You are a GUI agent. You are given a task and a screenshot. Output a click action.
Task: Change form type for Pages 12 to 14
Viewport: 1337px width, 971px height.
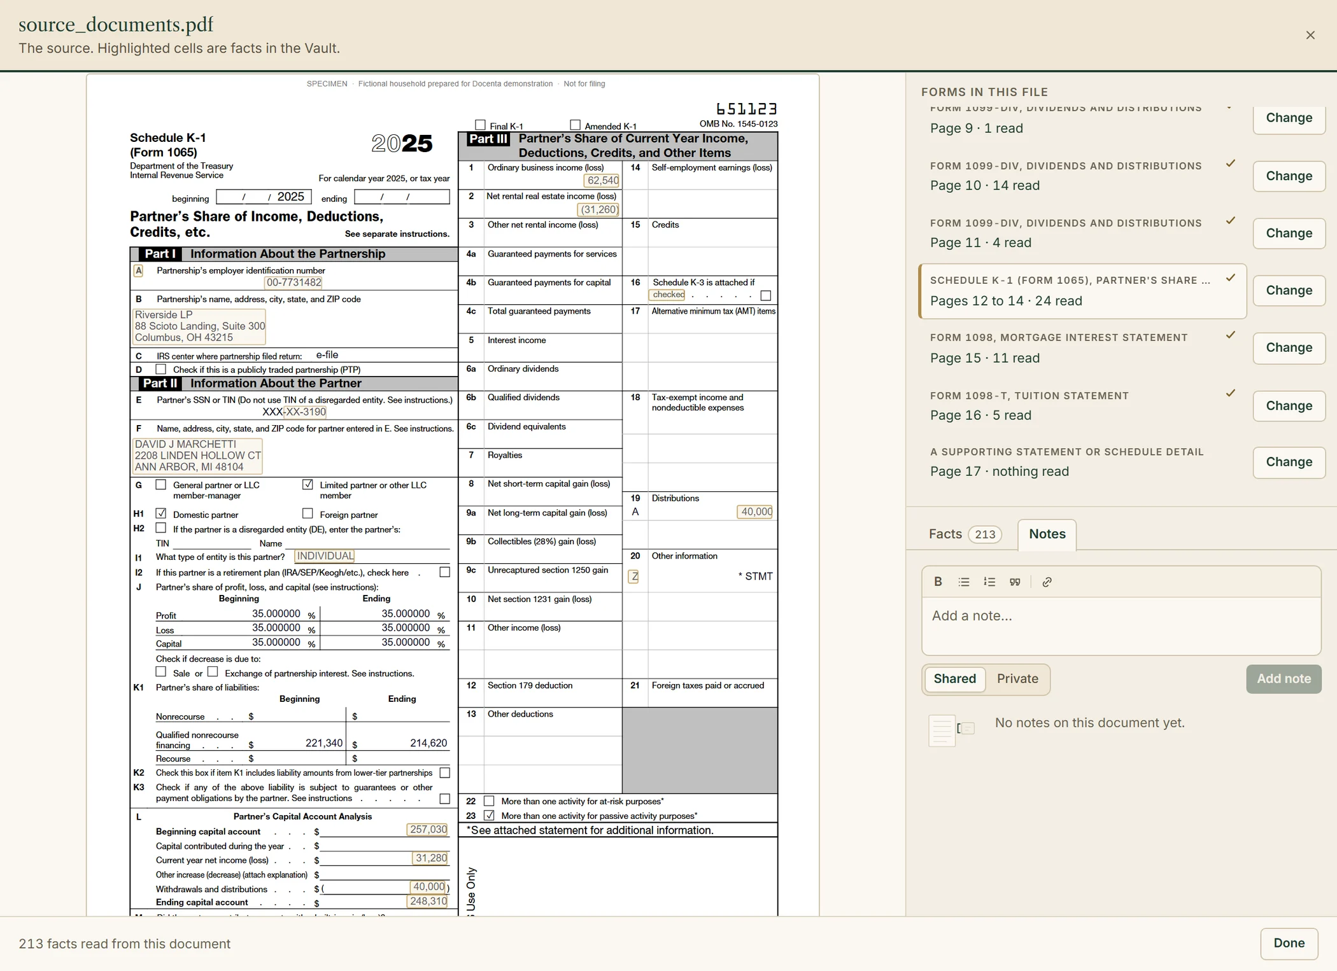point(1289,290)
